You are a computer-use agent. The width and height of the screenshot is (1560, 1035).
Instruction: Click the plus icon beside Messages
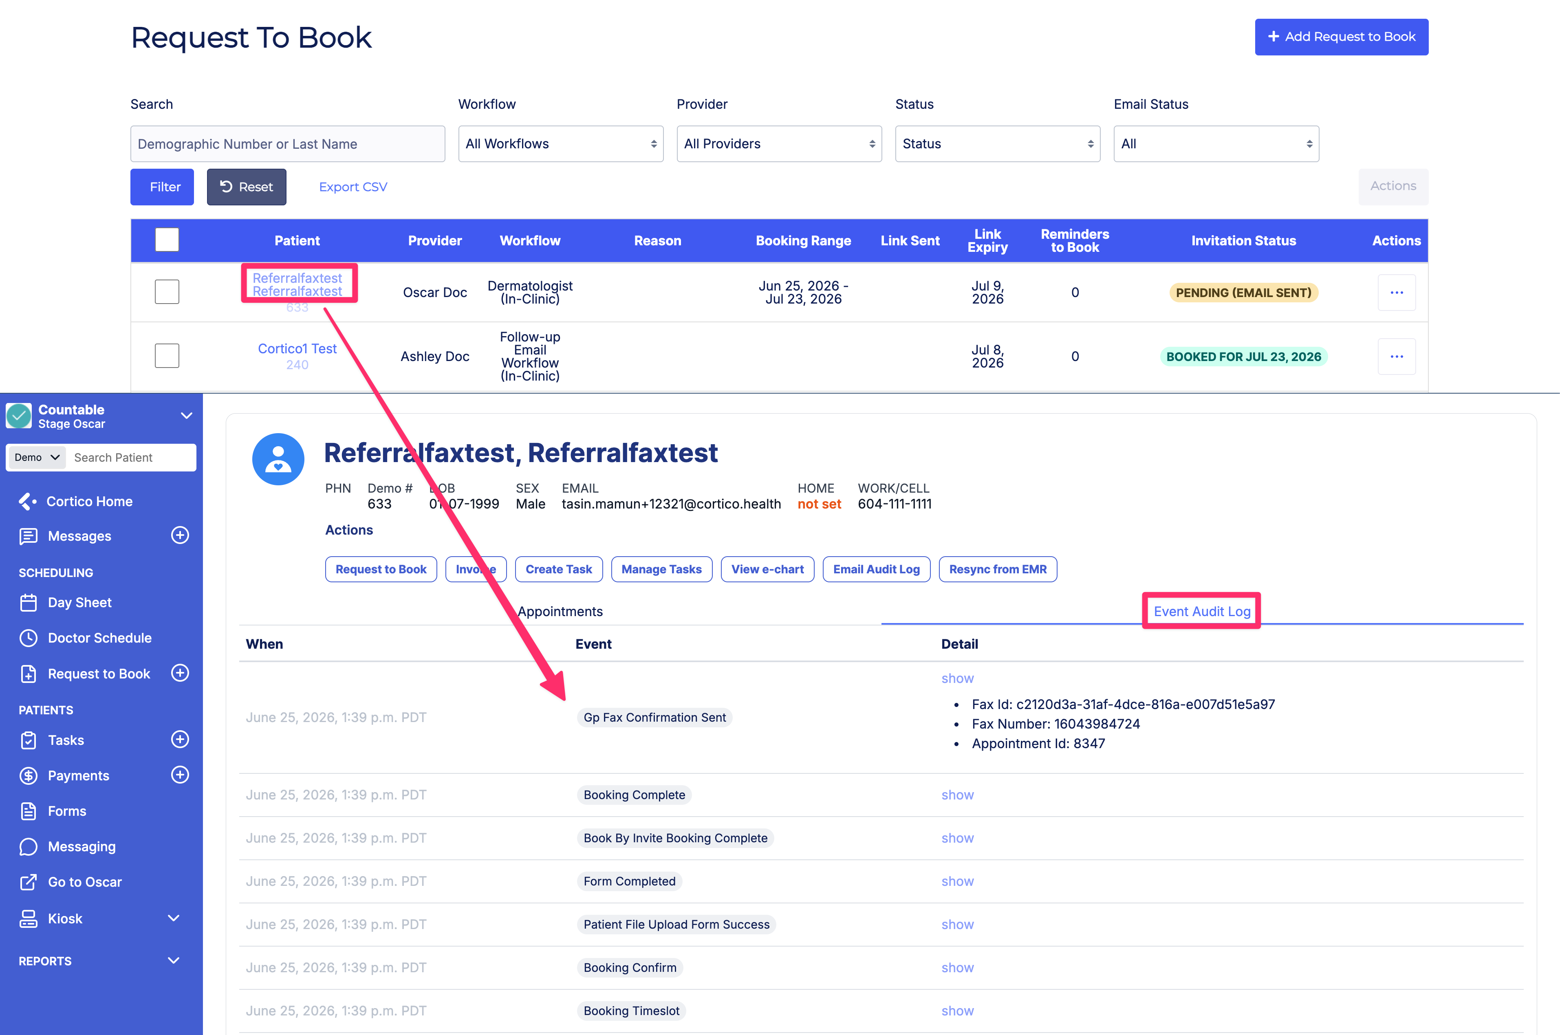(180, 535)
